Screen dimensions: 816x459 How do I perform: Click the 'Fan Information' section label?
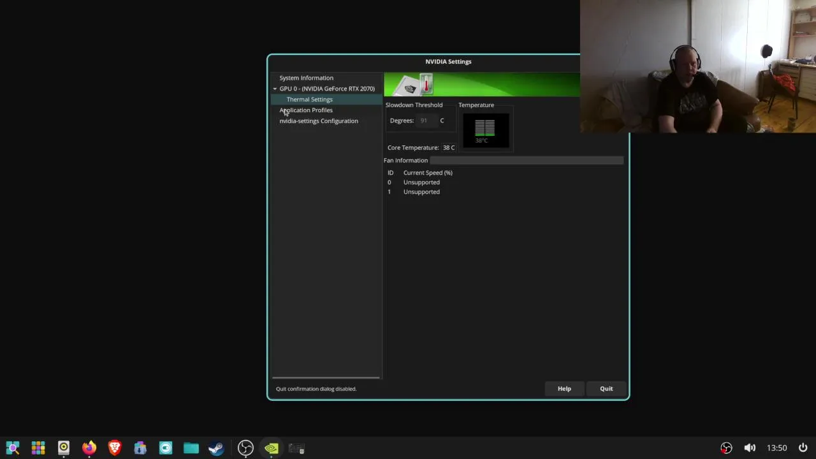(x=405, y=161)
